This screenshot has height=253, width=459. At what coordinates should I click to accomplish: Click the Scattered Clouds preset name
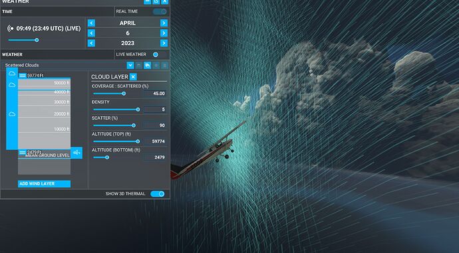(x=22, y=65)
